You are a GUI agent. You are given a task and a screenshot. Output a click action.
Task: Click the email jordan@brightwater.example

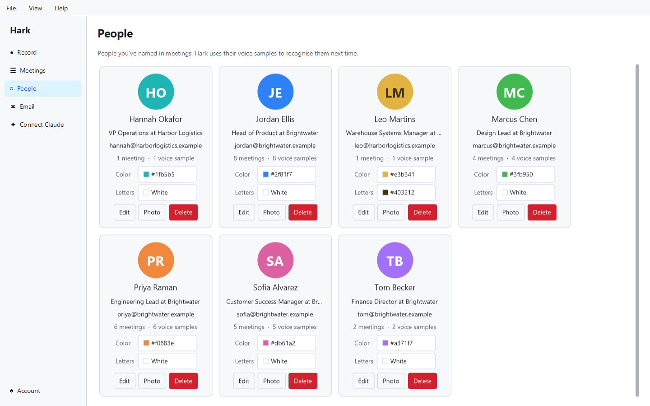click(x=275, y=146)
